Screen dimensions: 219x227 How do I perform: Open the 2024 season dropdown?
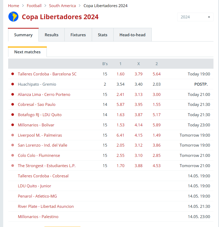click(x=195, y=17)
